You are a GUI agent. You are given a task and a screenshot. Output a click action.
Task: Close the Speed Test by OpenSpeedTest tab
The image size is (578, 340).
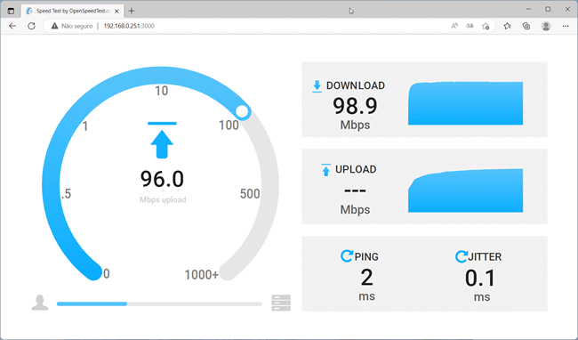click(x=116, y=11)
